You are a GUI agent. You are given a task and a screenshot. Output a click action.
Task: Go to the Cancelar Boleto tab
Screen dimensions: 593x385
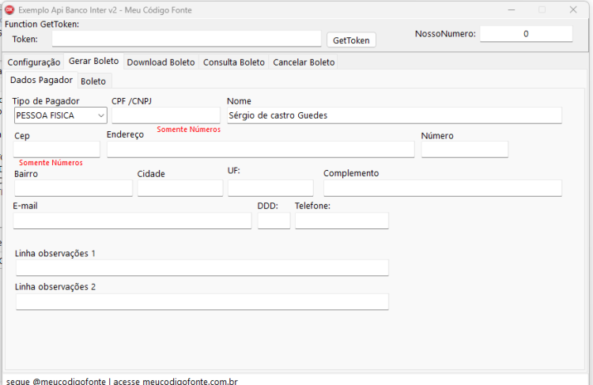(304, 62)
